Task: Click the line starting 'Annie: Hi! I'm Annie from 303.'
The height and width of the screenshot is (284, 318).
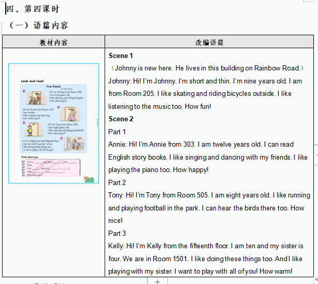Action: tap(201, 145)
